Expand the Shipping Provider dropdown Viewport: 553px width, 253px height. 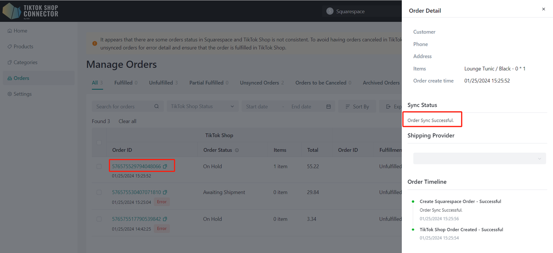click(x=480, y=158)
